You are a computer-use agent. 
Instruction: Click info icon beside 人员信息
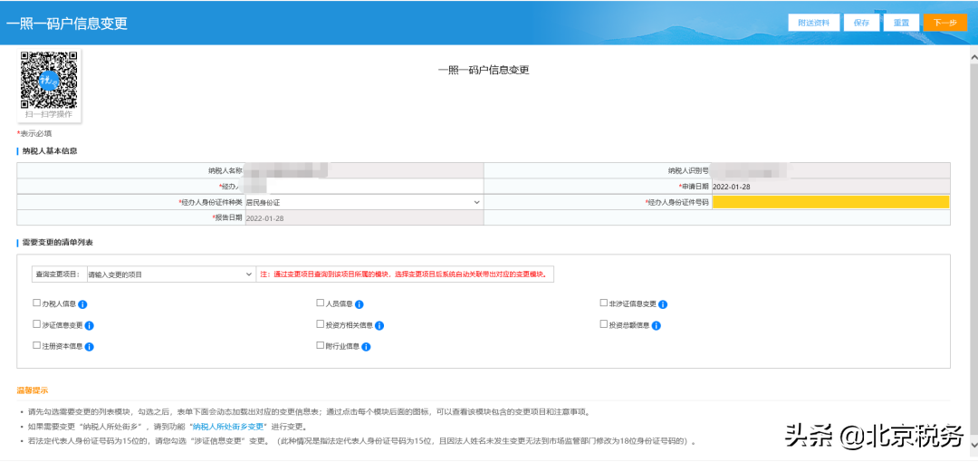360,304
